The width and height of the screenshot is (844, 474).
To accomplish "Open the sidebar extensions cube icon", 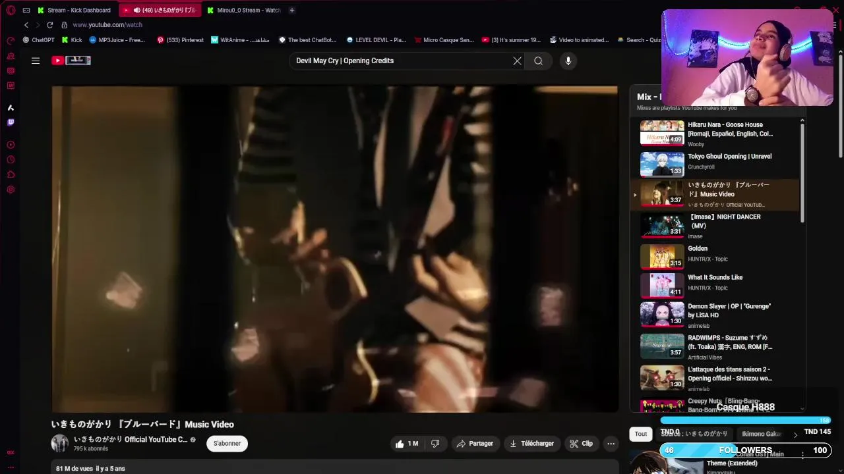I will pos(11,174).
